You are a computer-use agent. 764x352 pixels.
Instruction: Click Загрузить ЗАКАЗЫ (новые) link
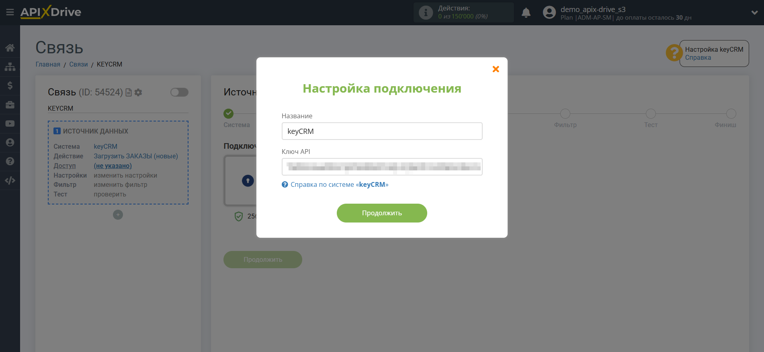point(136,156)
